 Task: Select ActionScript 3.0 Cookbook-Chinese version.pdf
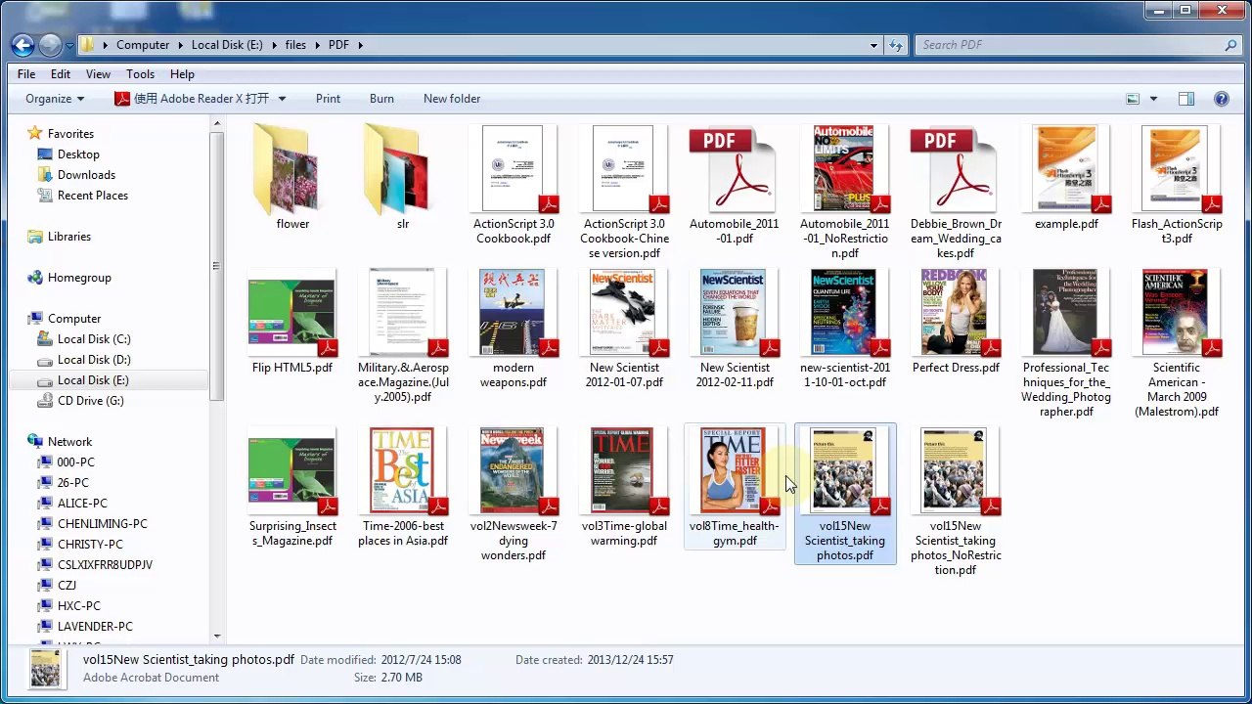[624, 193]
